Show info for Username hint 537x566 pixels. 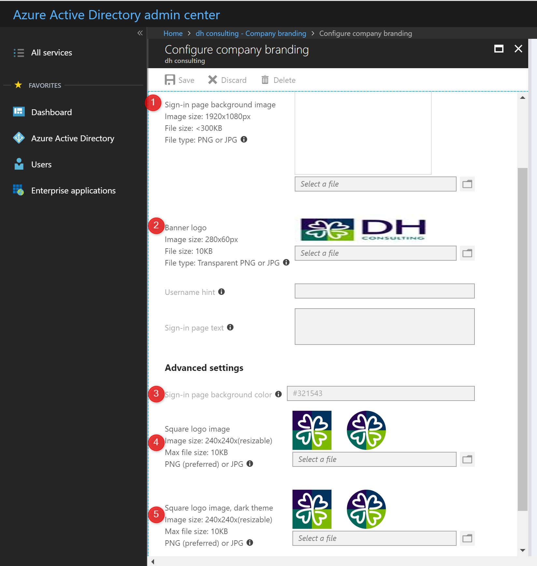coord(221,292)
